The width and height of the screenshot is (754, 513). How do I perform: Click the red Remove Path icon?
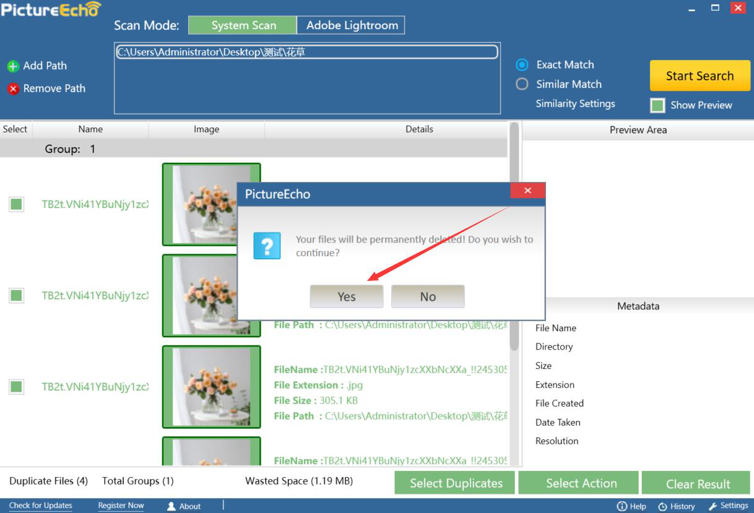point(13,89)
